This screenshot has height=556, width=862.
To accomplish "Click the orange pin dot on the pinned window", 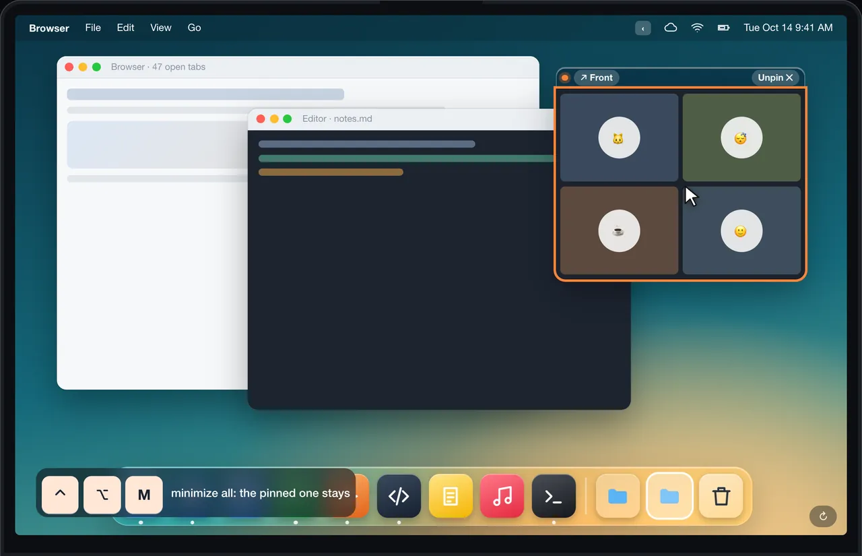I will tap(565, 78).
